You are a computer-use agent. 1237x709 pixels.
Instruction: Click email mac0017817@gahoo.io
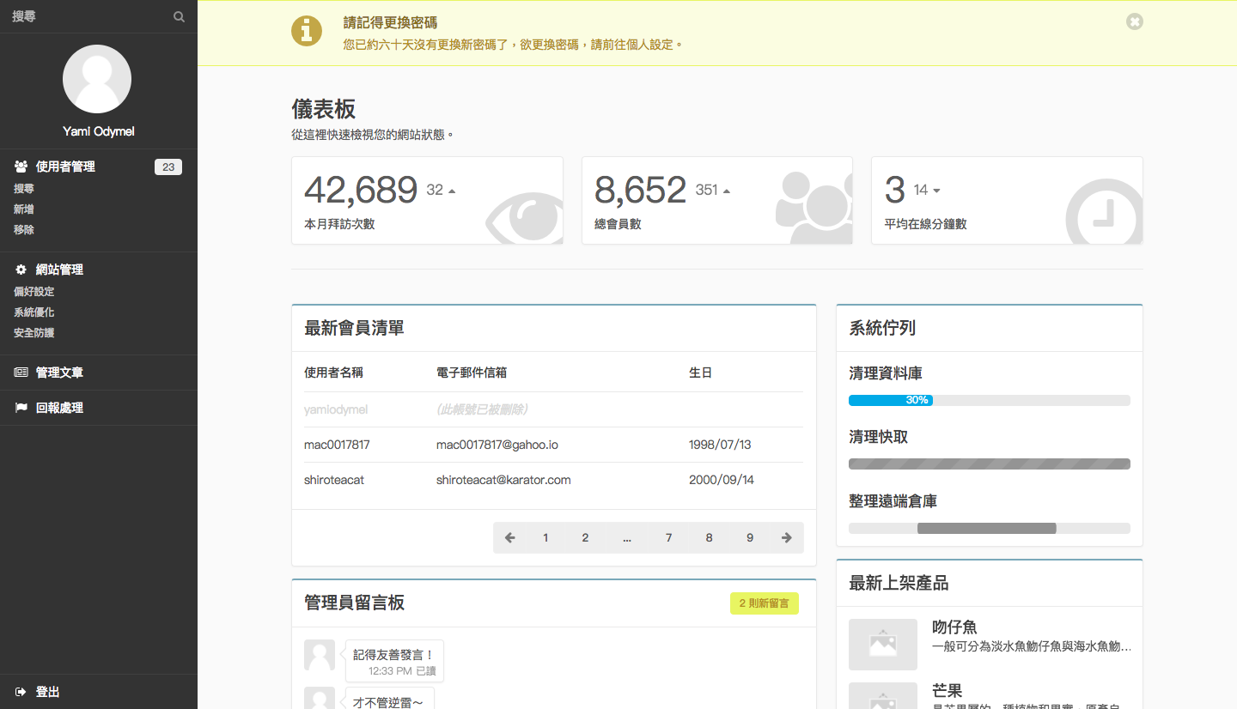[497, 445]
